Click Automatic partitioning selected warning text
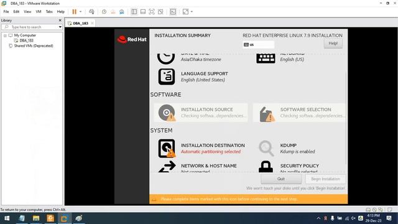 [211, 152]
